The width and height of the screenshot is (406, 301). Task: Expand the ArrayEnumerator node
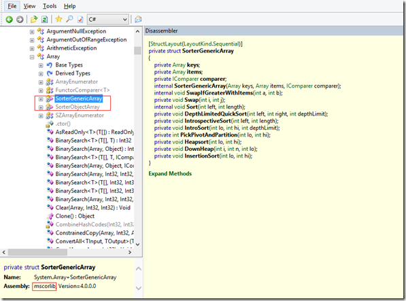coord(41,82)
